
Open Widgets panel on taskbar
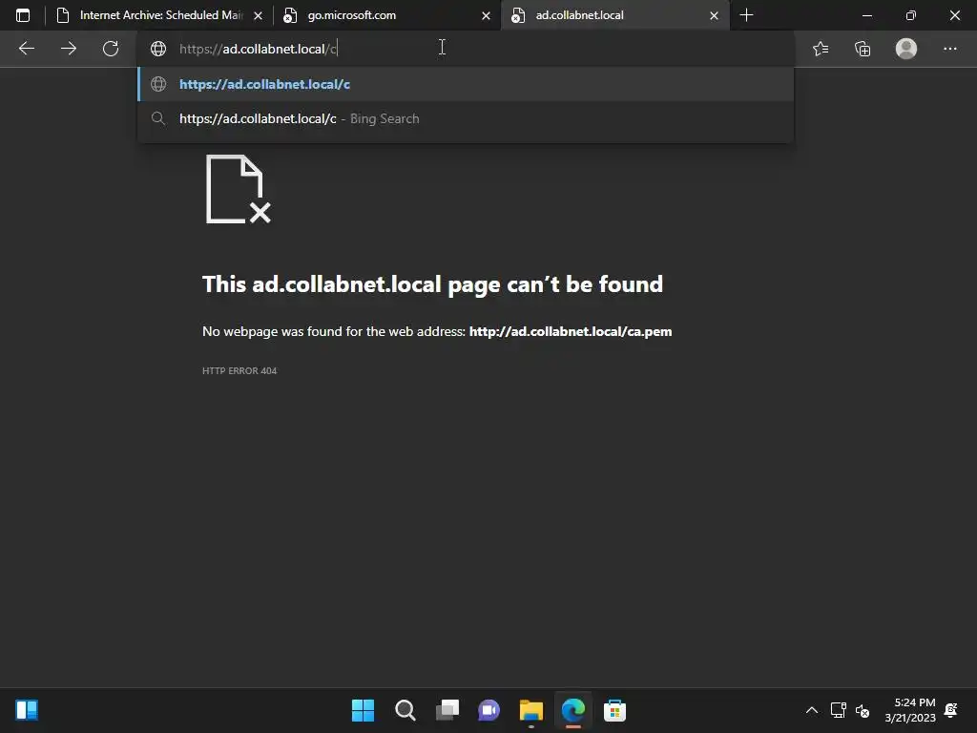tap(27, 710)
